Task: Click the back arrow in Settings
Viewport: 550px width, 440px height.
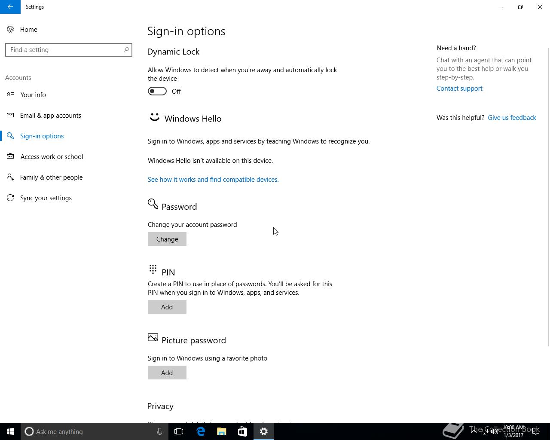Action: pos(10,7)
